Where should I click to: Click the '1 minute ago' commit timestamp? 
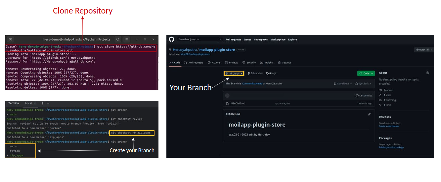(x=364, y=104)
